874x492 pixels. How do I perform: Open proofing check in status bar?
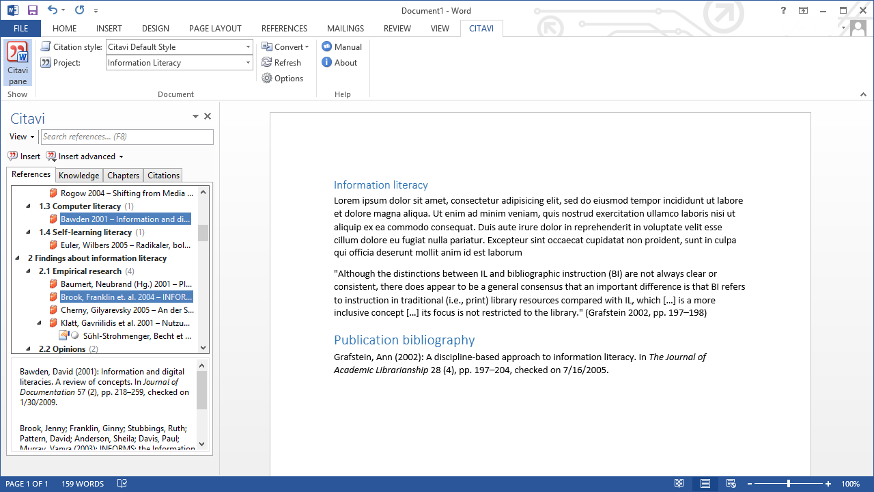pyautogui.click(x=122, y=484)
